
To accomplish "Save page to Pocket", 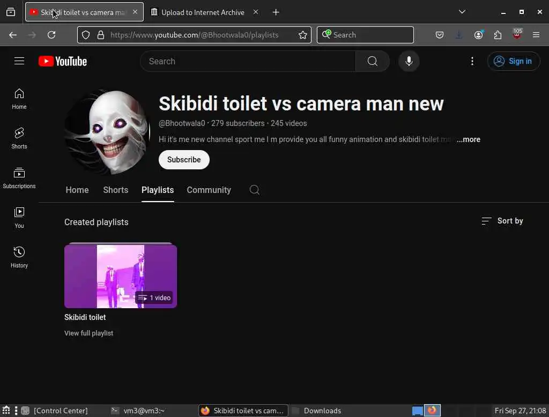I will (440, 35).
